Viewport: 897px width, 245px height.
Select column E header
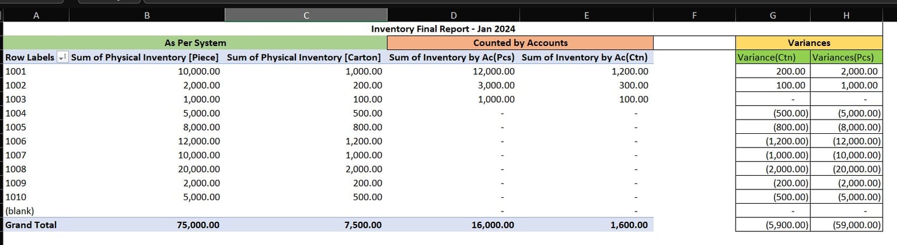586,16
